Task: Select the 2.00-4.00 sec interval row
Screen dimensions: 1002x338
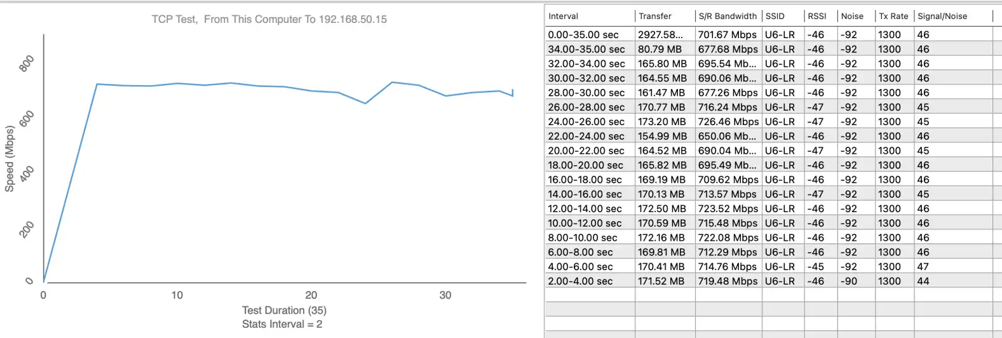Action: click(581, 281)
